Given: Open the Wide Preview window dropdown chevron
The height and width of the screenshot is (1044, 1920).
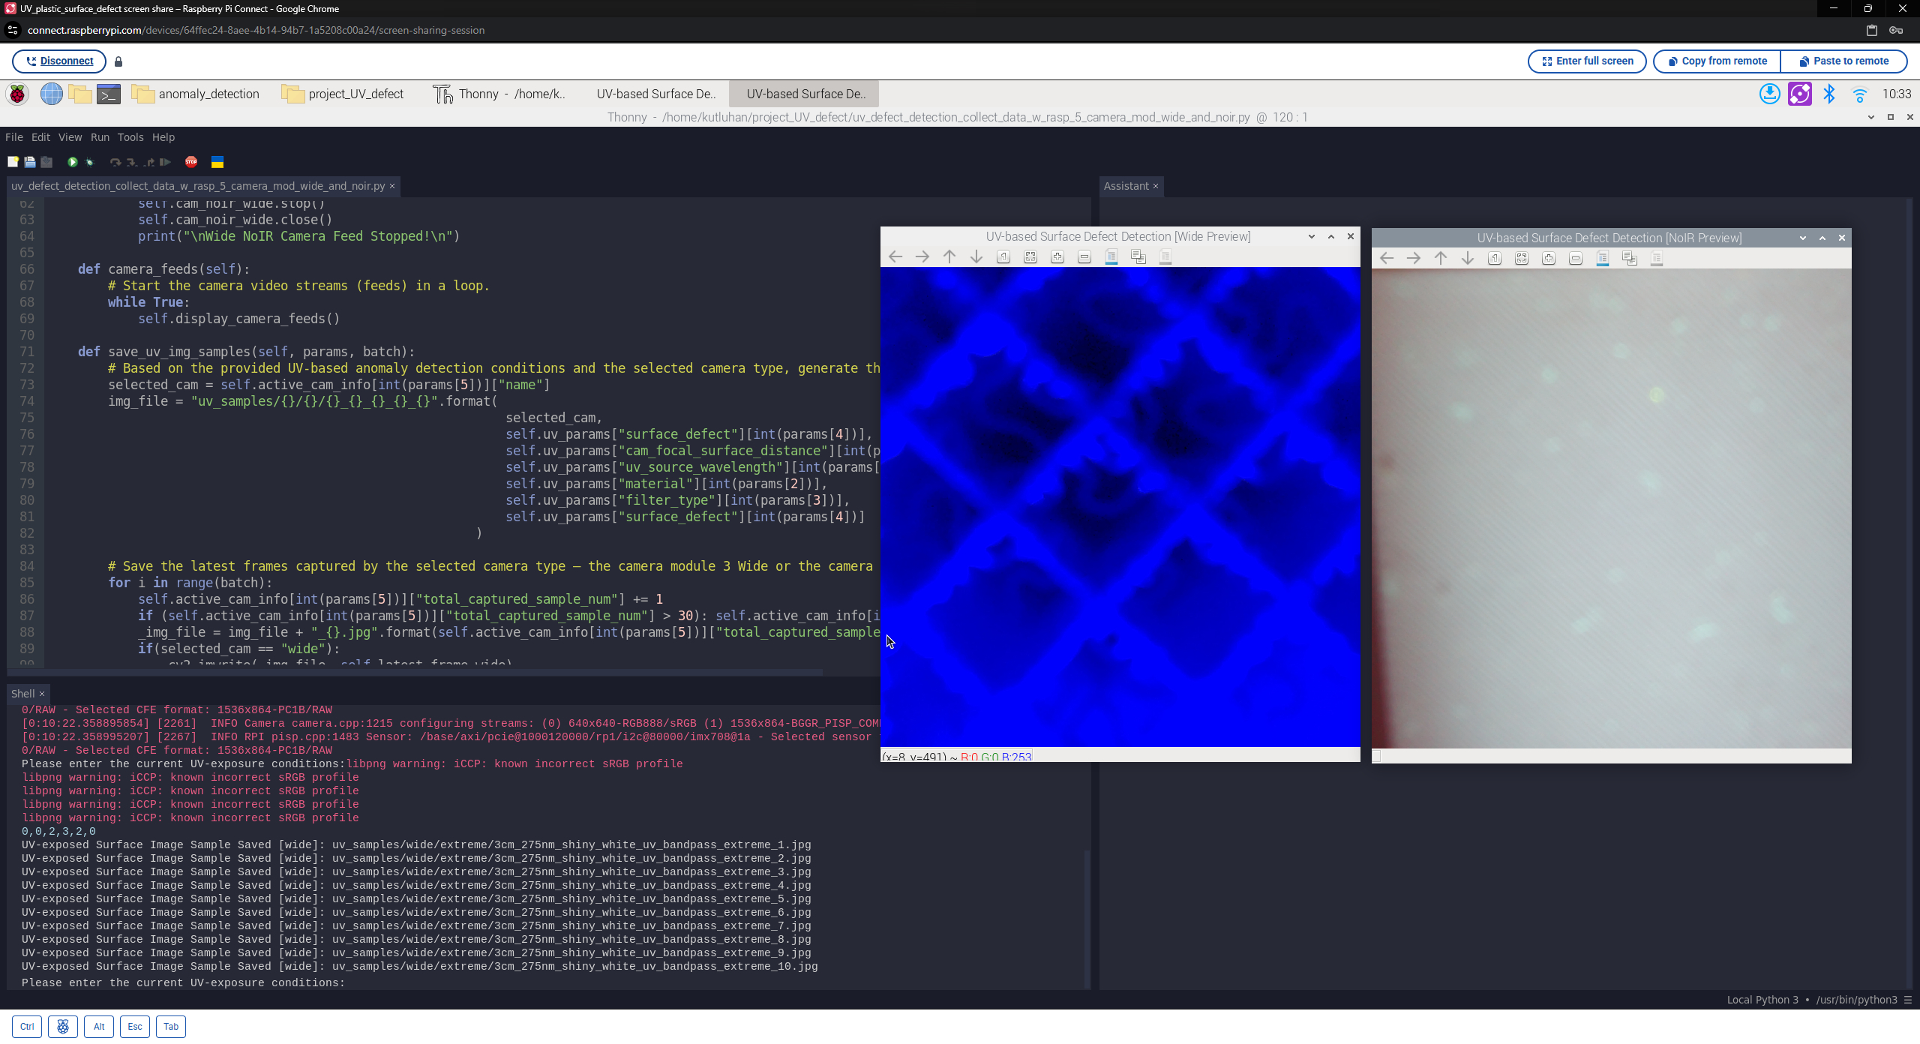Looking at the screenshot, I should [x=1311, y=236].
